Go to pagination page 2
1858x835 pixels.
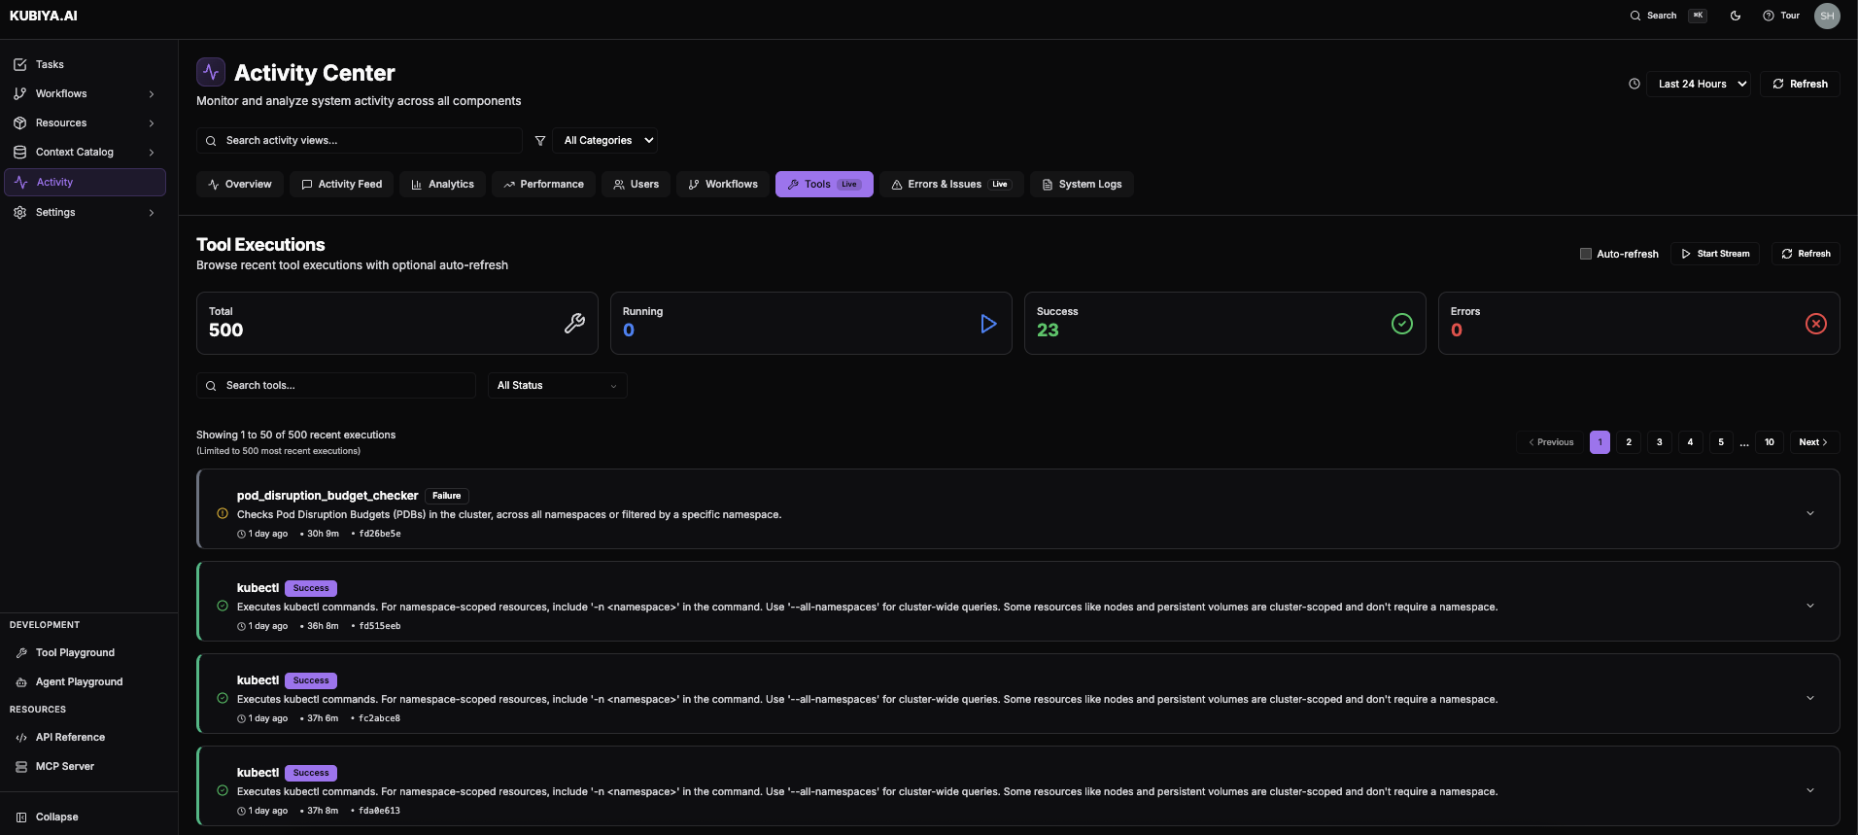(1629, 442)
